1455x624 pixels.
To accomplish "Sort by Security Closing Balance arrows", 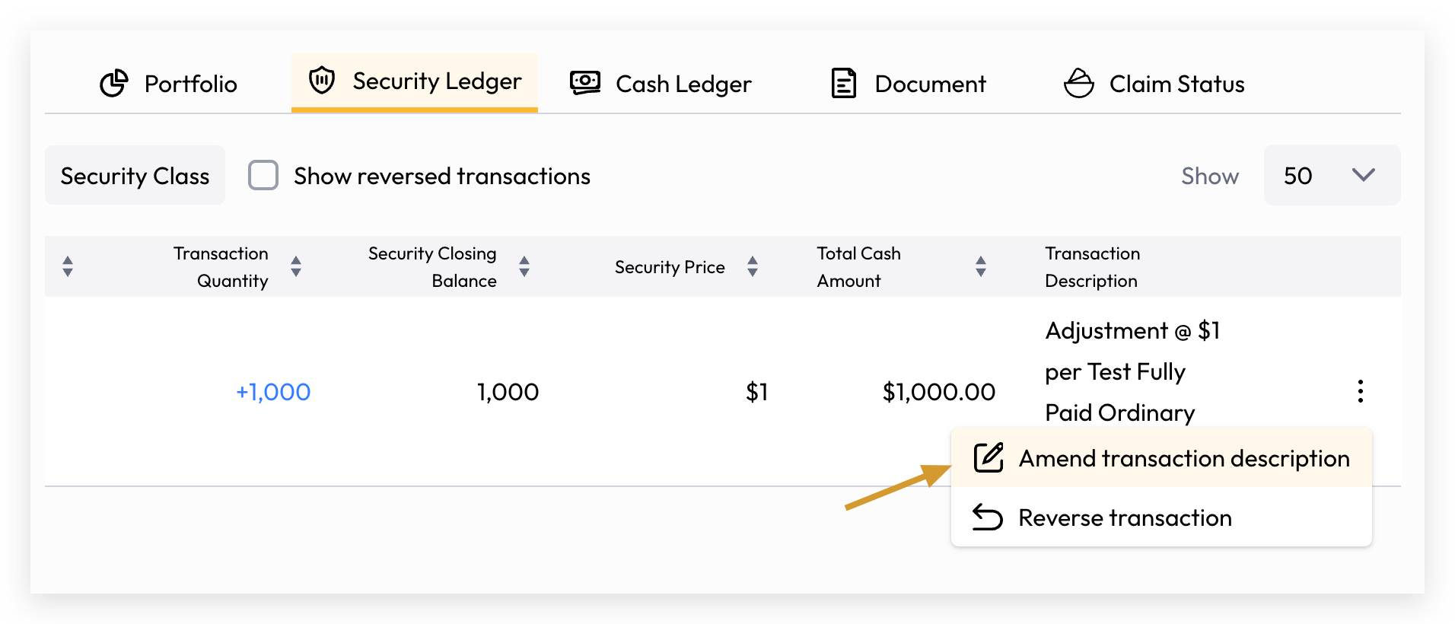I will [524, 266].
